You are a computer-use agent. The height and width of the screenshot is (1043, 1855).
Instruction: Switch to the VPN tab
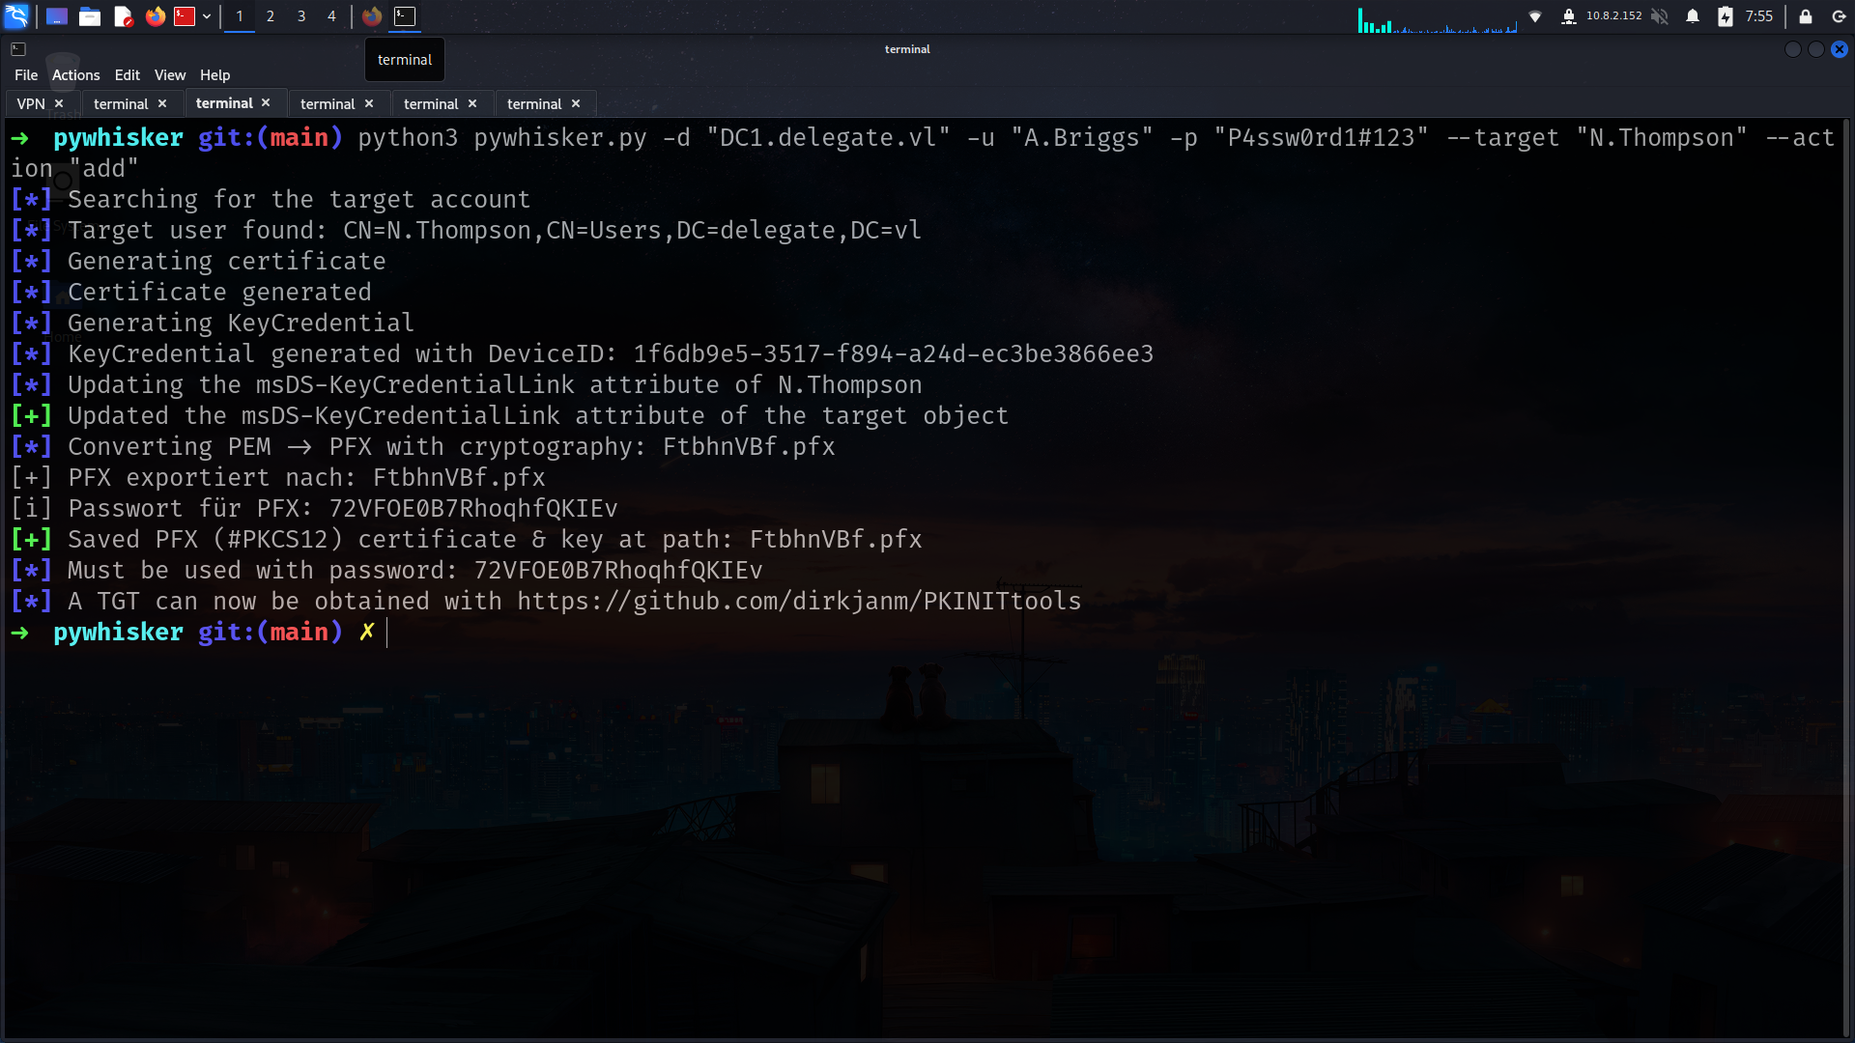(31, 103)
